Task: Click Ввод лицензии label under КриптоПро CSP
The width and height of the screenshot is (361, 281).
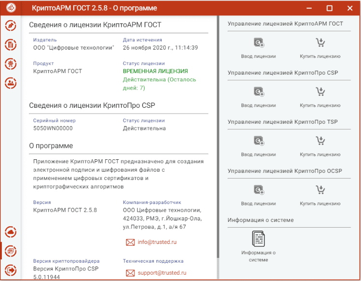Action: tap(258, 105)
